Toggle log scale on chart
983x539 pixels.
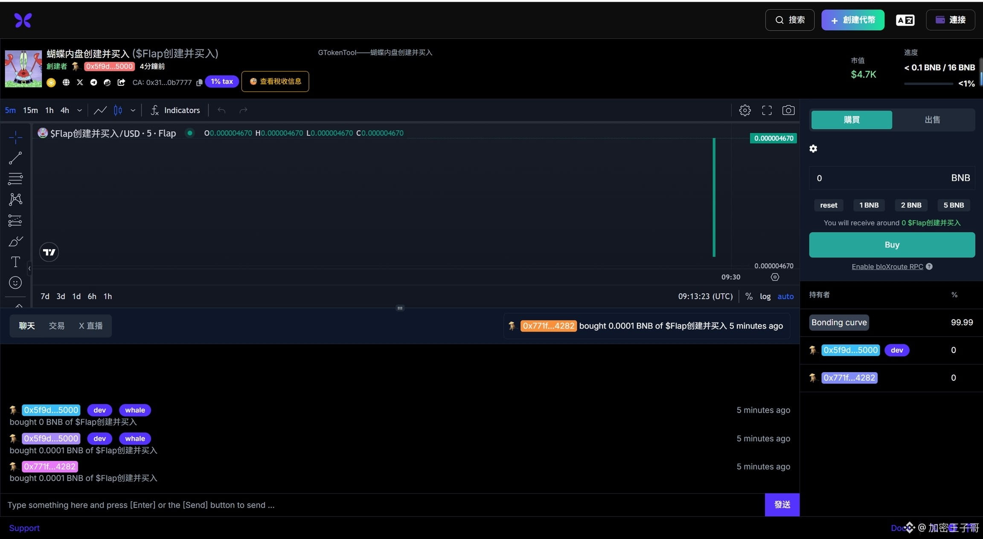click(x=765, y=296)
